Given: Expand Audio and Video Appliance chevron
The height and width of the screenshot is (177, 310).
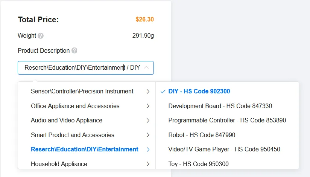Looking at the screenshot, I should pyautogui.click(x=148, y=121).
